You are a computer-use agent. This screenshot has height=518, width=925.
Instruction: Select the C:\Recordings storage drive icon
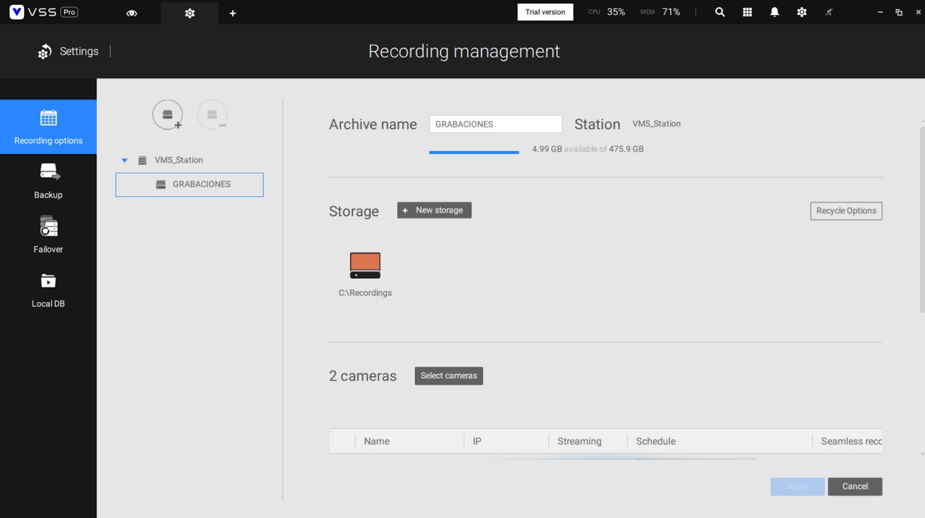(365, 266)
